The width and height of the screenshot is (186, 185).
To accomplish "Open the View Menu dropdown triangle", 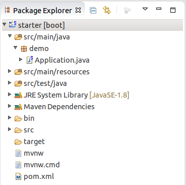I will coord(145,9).
